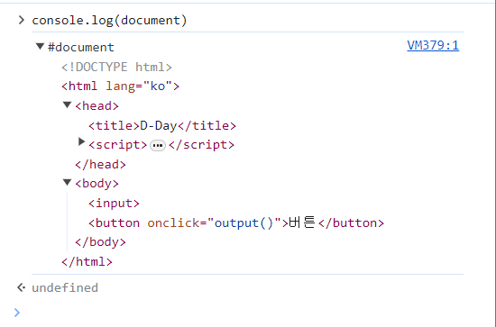Select the <html lang="ko"> line
The width and height of the screenshot is (496, 327).
point(121,86)
